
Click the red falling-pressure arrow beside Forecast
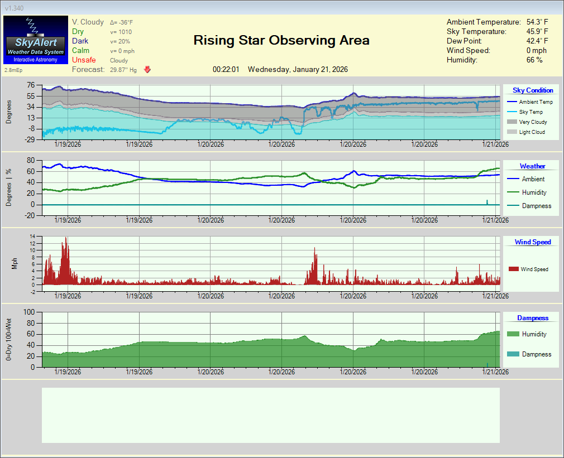coord(147,70)
